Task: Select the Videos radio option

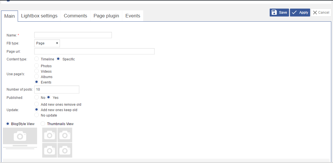Action: click(37, 71)
